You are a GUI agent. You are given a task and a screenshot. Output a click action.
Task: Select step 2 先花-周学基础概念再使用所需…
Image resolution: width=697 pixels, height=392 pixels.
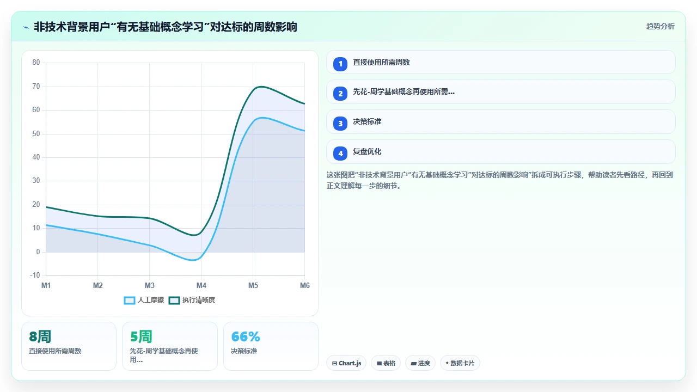pyautogui.click(x=500, y=93)
